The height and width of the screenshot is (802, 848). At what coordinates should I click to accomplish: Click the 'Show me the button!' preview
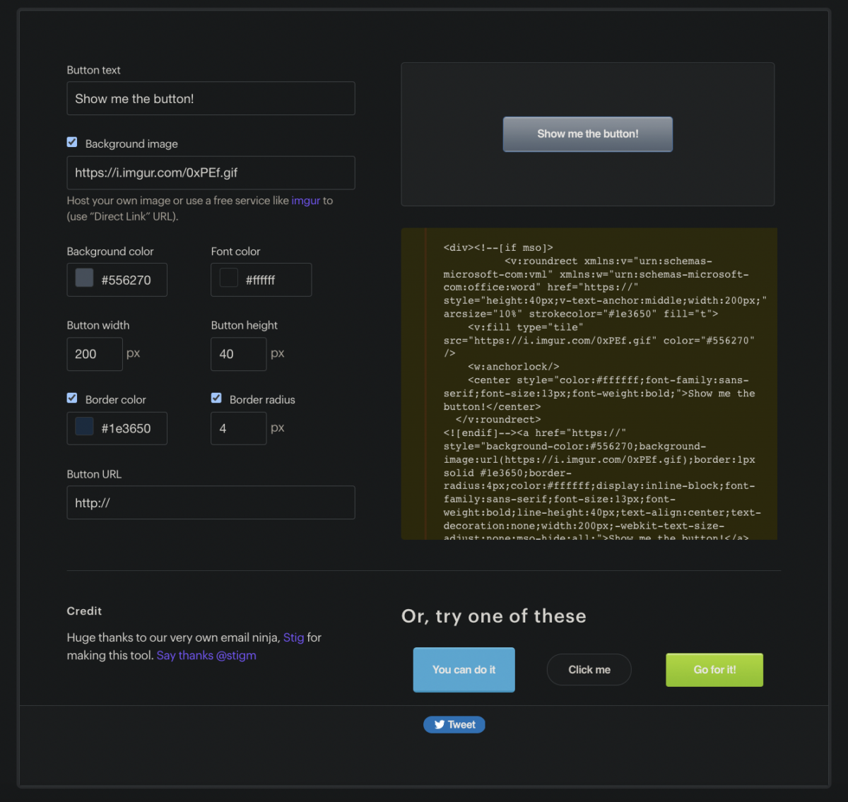tap(587, 134)
